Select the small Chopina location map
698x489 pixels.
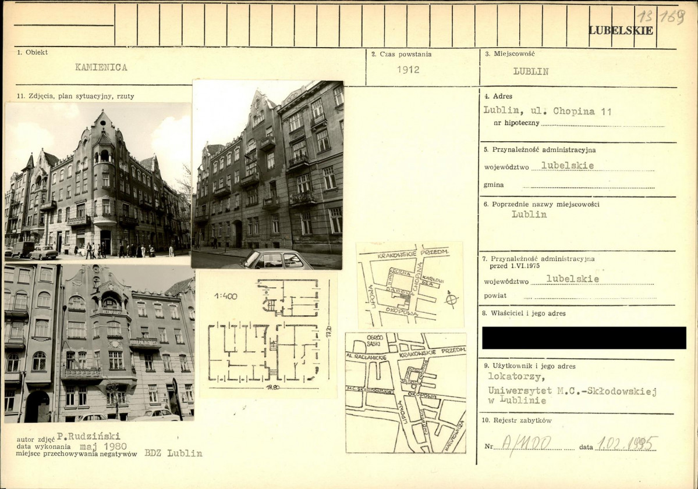(410, 285)
